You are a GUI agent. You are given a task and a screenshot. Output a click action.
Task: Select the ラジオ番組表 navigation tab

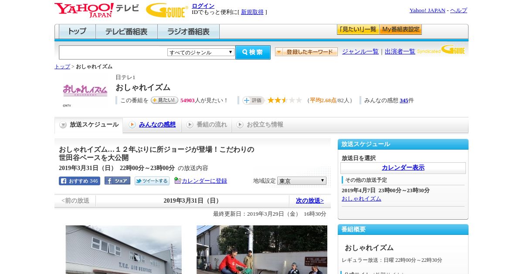point(188,32)
